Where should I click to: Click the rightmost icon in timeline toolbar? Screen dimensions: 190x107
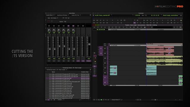[181, 27]
